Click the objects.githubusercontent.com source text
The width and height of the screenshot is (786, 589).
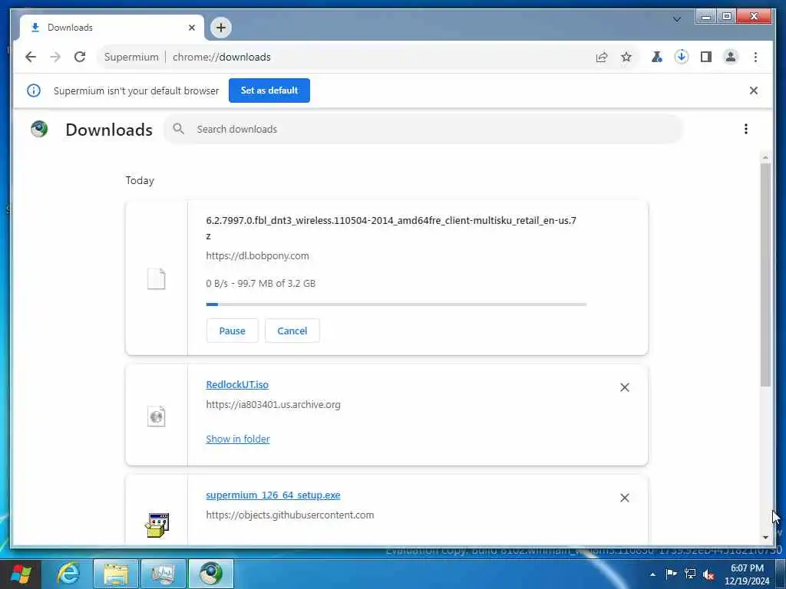click(289, 515)
